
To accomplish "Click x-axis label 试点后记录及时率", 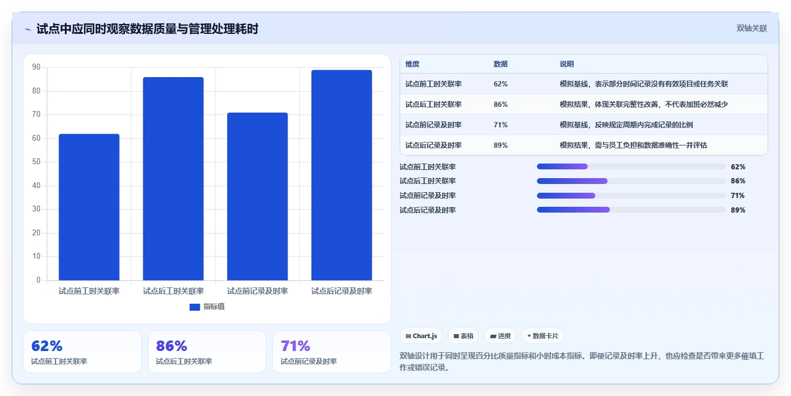I will pos(341,291).
